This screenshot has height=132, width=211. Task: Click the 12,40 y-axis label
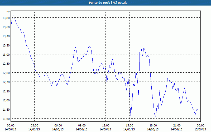pyautogui.click(x=6, y=82)
